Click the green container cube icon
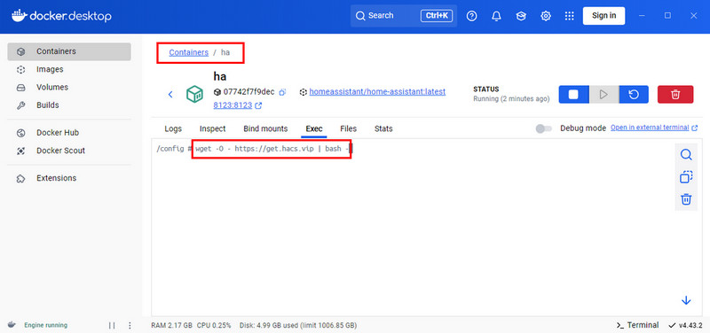 tap(194, 95)
